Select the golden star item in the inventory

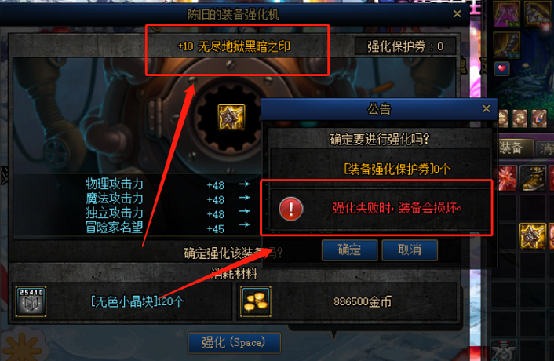click(533, 236)
